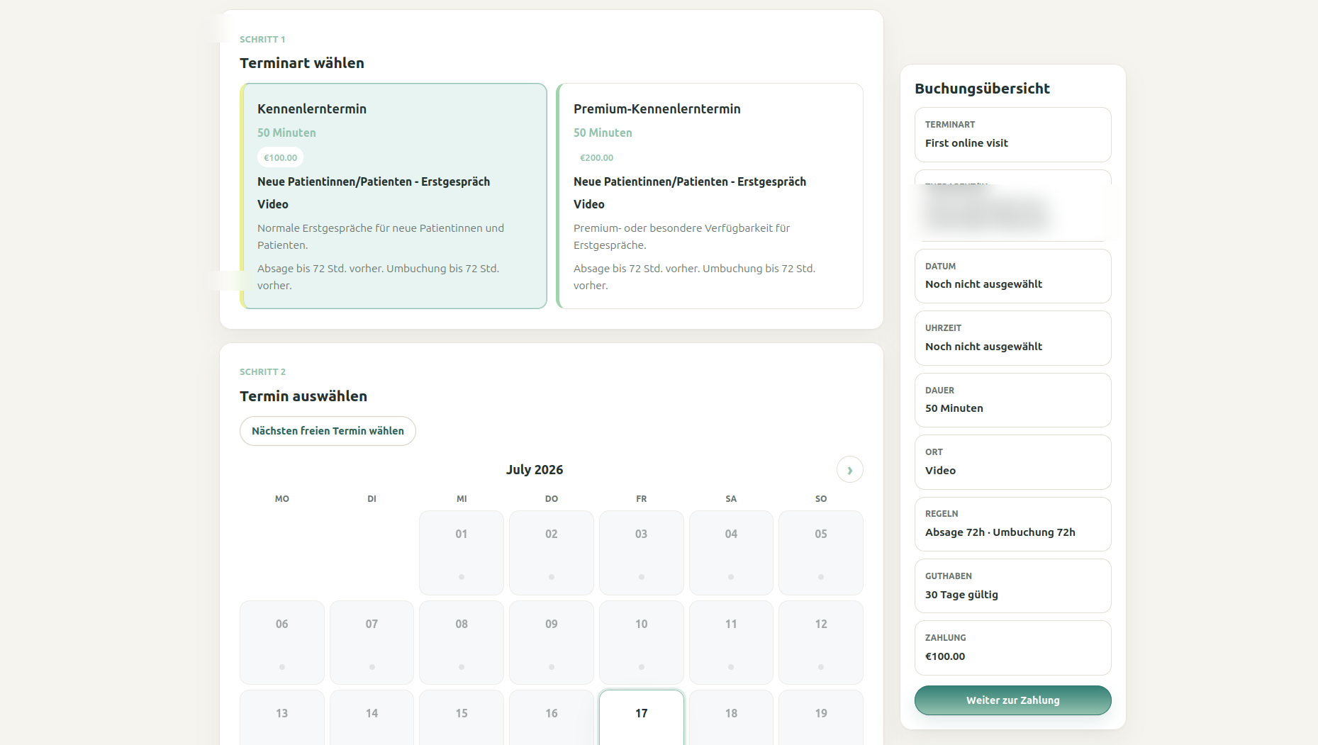Select calendar day 19

point(821,717)
